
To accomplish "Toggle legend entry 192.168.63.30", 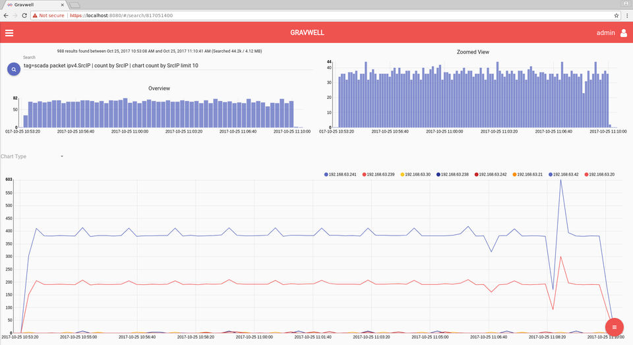I will tap(415, 175).
